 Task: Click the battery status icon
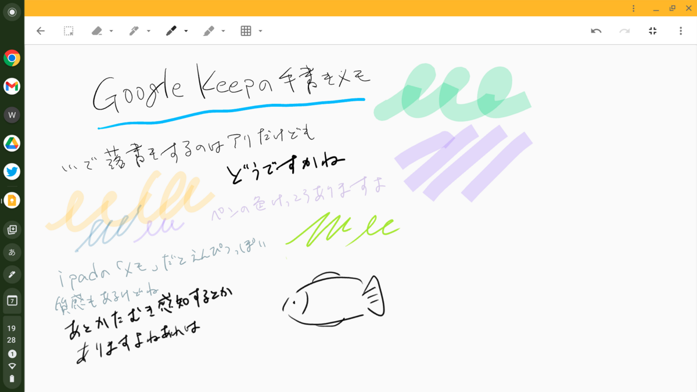pos(12,378)
